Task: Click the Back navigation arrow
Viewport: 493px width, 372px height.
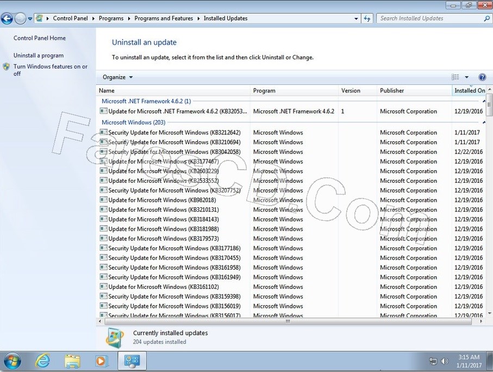Action: [x=7, y=18]
